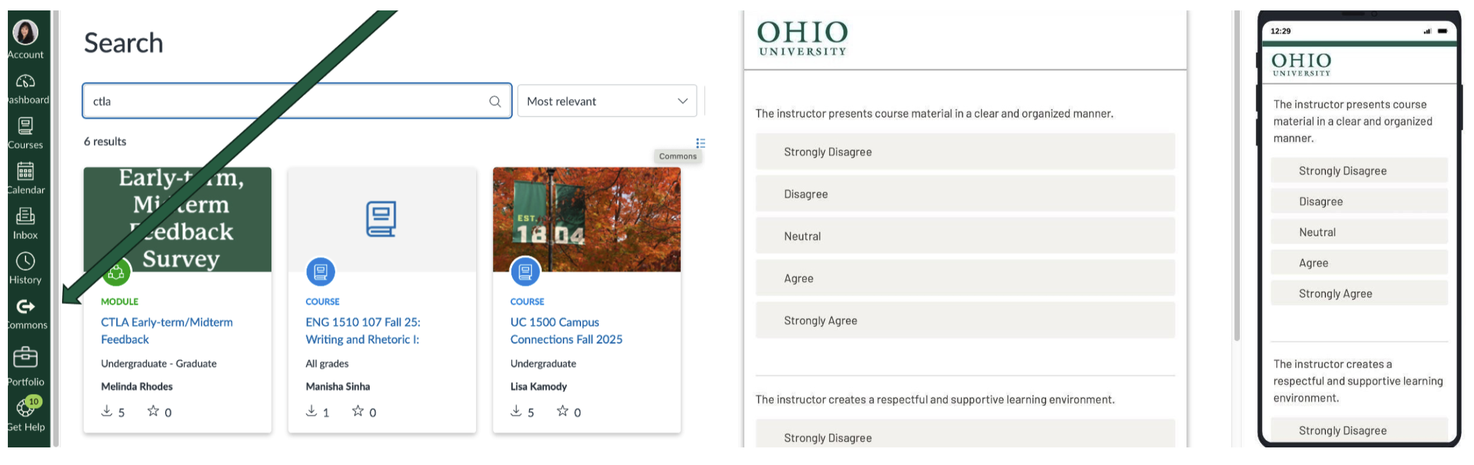Click the 6 results text
Image resolution: width=1474 pixels, height=465 pixels.
point(105,141)
